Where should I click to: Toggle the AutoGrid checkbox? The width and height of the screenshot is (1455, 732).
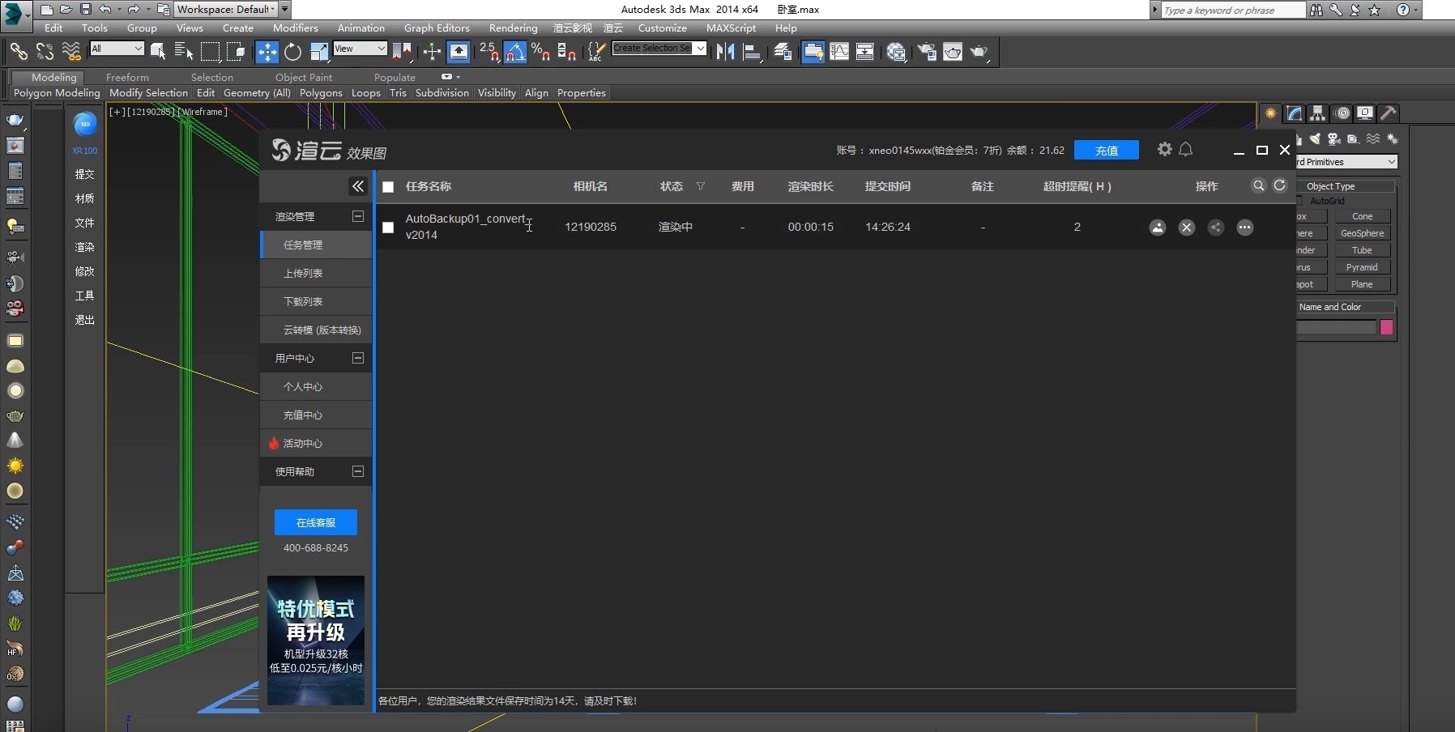[x=1300, y=201]
